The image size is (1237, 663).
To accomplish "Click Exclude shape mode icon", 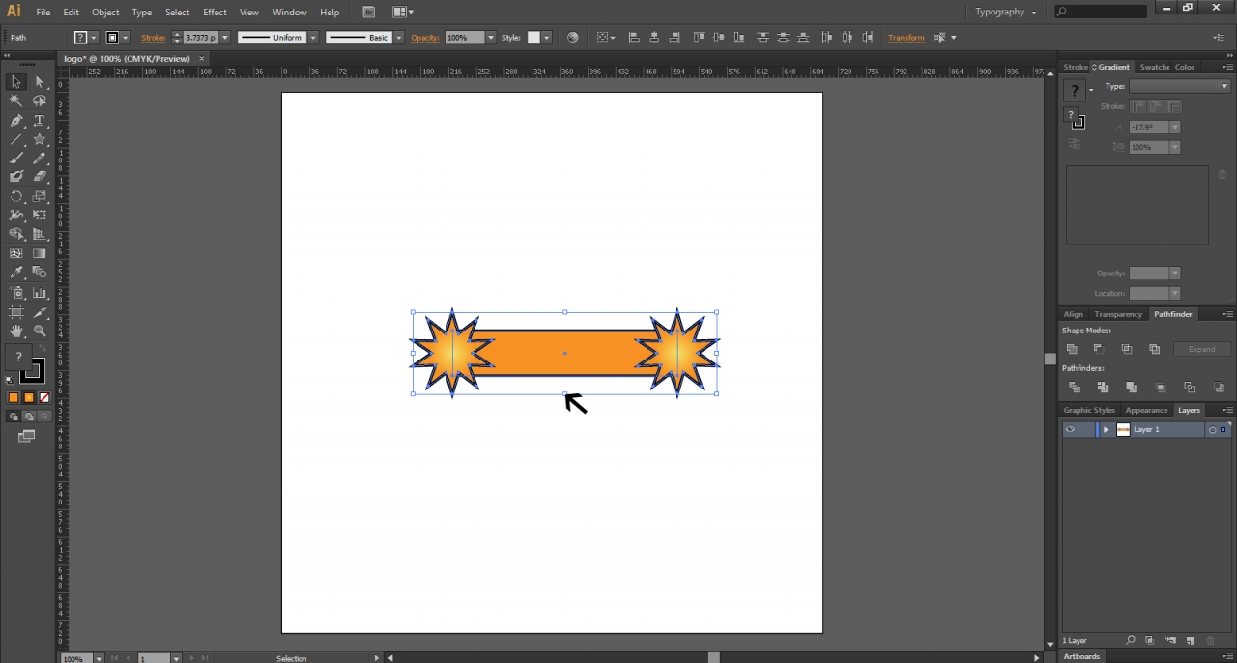I will pos(1155,349).
